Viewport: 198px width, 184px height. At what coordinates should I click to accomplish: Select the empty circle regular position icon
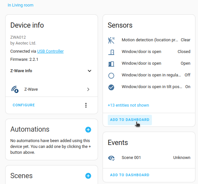[111, 75]
